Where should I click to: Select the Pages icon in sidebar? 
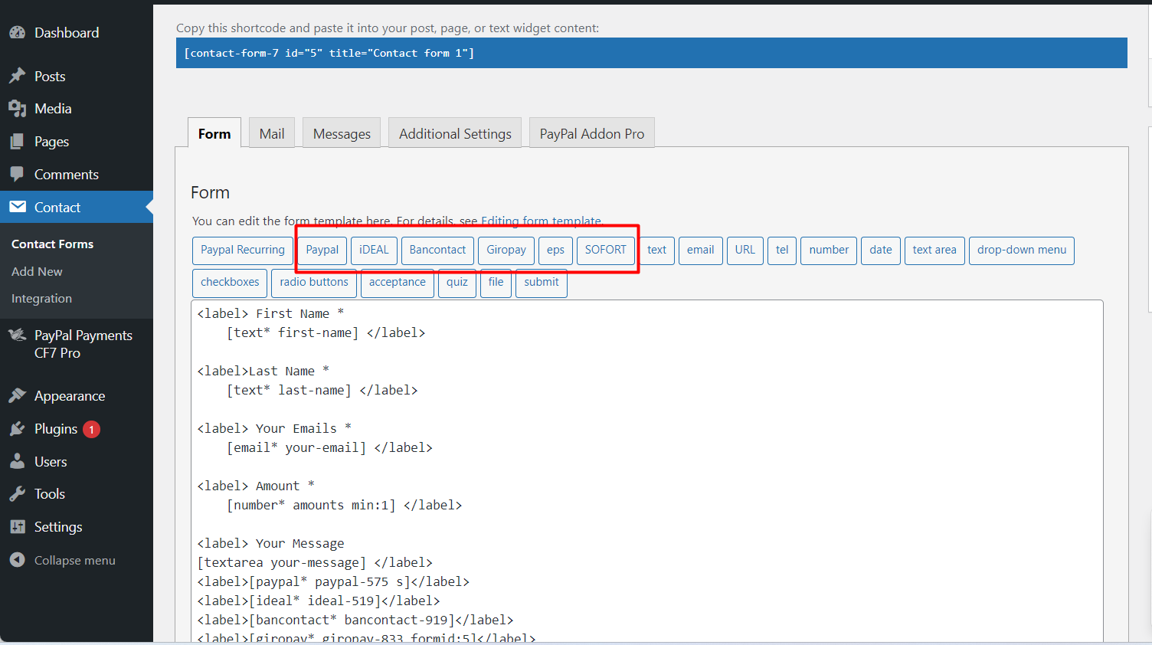17,142
